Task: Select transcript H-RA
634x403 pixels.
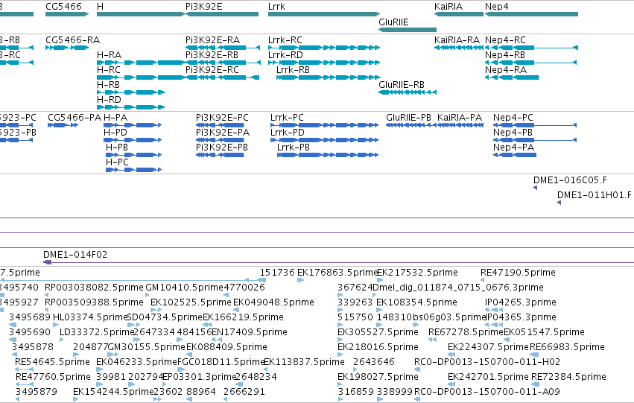Action: click(141, 63)
